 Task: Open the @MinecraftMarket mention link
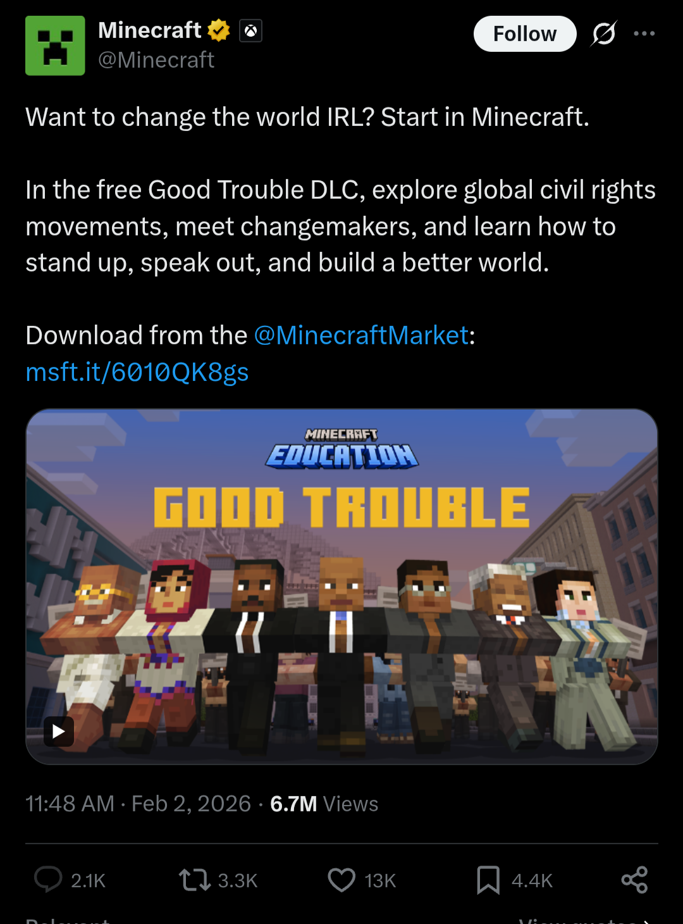point(361,335)
